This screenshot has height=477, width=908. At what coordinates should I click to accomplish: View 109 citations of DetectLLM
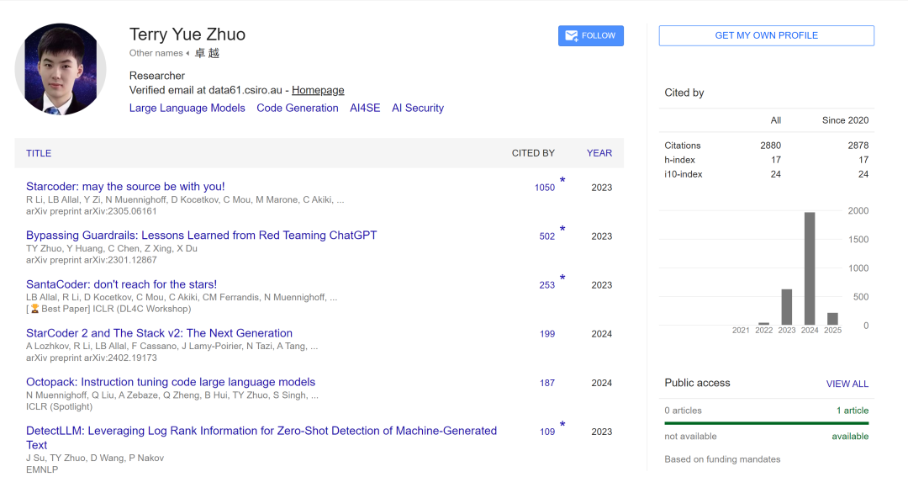(547, 432)
